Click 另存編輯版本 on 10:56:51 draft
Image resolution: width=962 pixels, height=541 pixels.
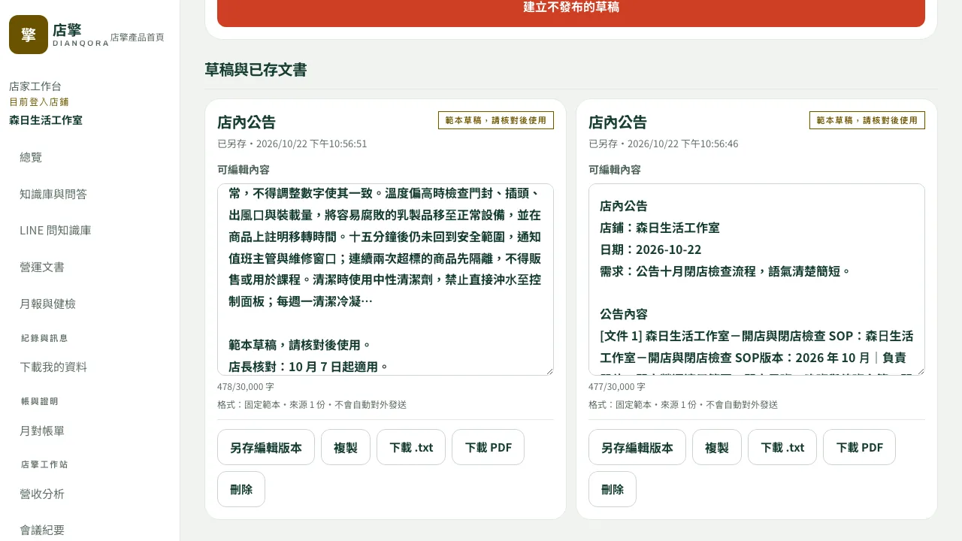(x=266, y=447)
